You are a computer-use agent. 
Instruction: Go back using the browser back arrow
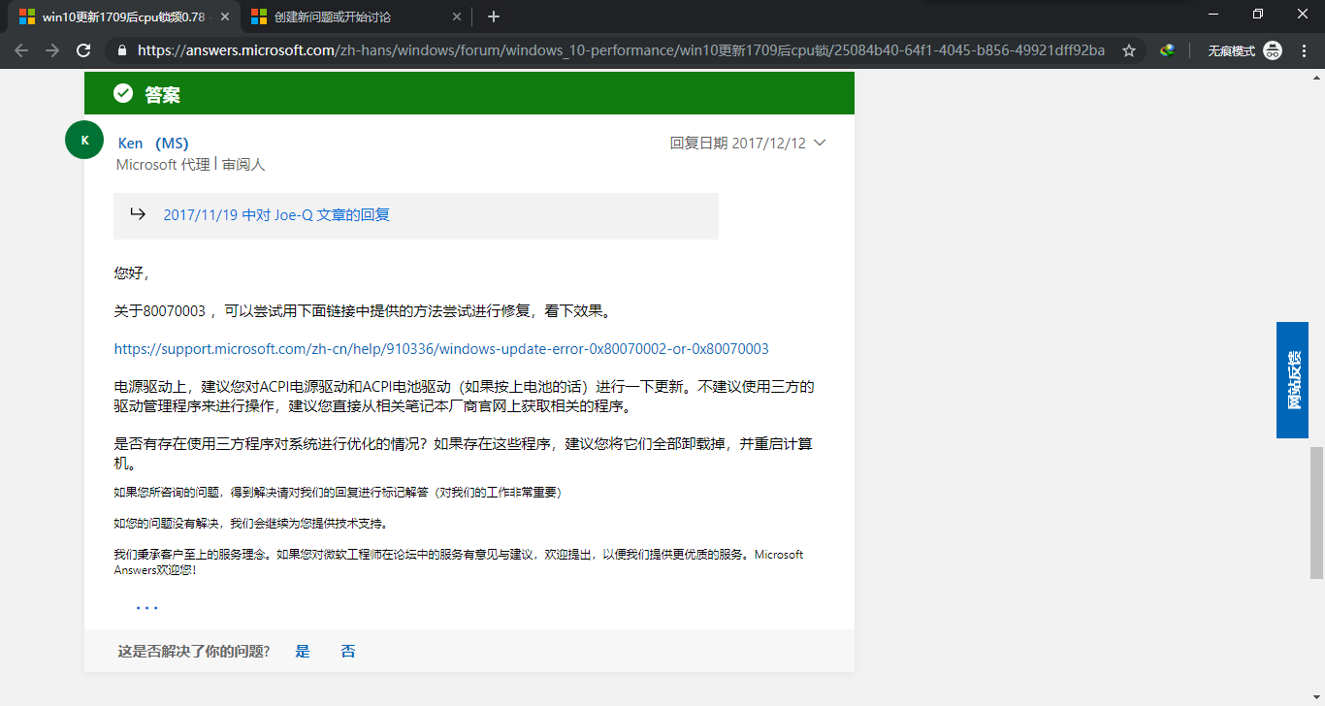point(21,50)
